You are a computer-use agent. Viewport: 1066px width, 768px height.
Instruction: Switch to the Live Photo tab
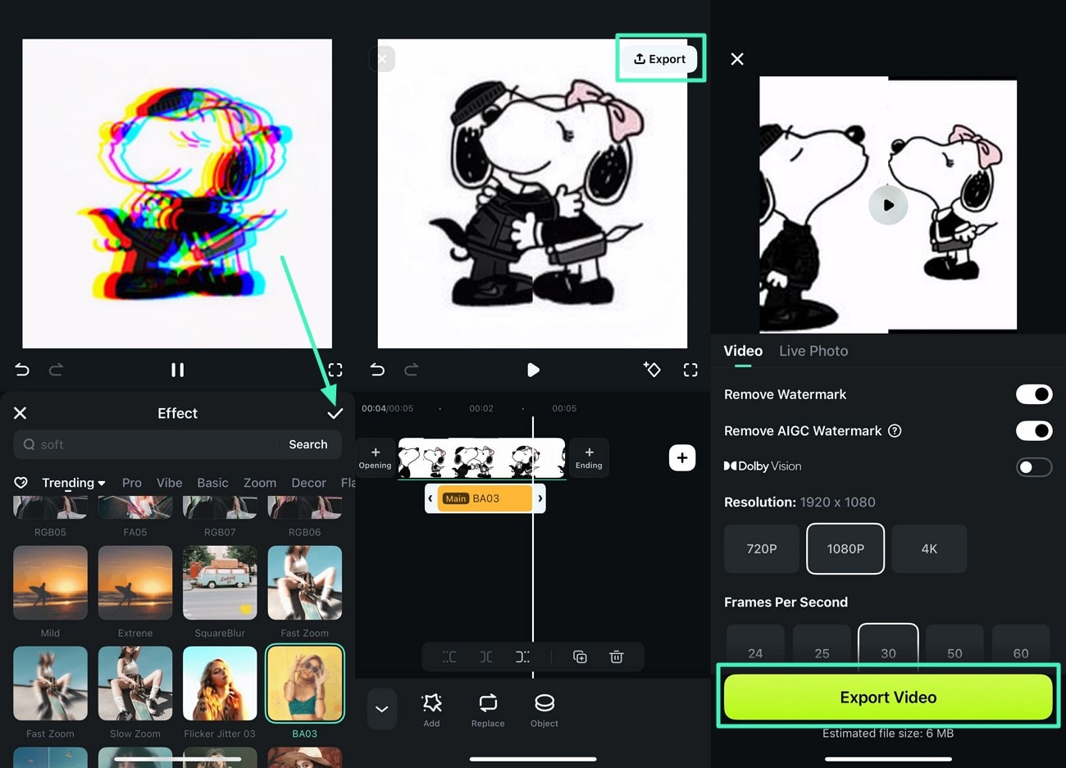point(813,351)
